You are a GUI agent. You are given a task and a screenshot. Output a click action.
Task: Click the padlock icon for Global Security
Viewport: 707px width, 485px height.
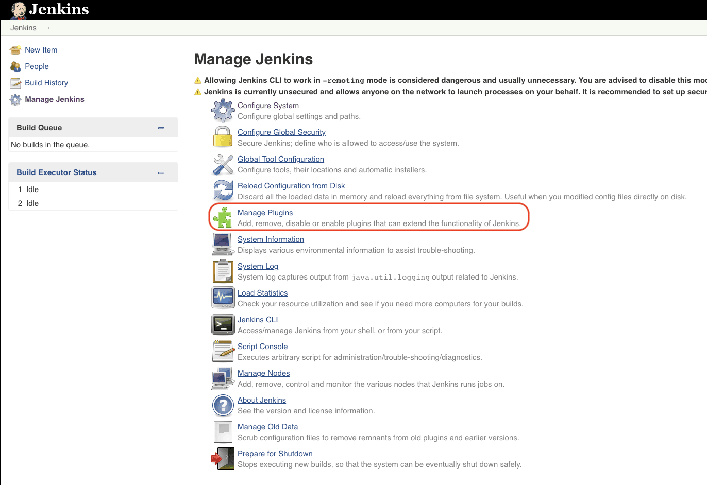click(x=223, y=137)
